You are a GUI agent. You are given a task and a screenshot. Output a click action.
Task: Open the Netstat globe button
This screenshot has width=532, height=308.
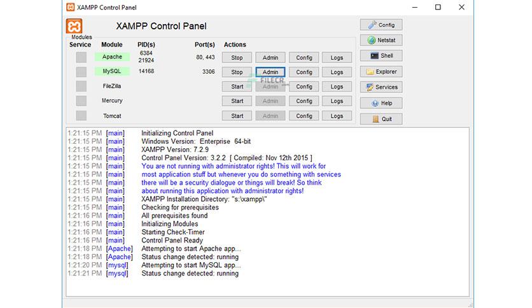pyautogui.click(x=381, y=40)
